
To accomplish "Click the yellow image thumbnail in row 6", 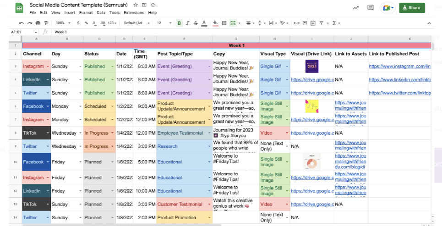I will click(x=312, y=106).
